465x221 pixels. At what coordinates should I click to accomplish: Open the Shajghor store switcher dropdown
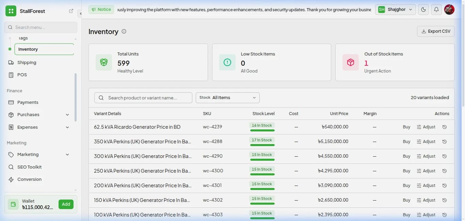396,10
